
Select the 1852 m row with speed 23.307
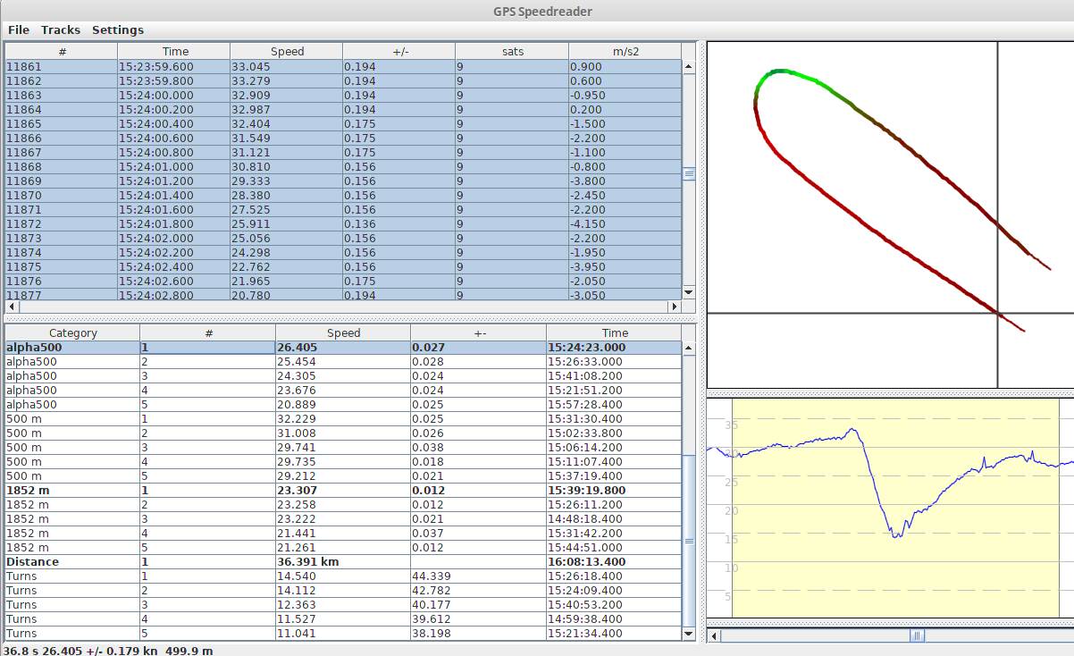(x=343, y=491)
